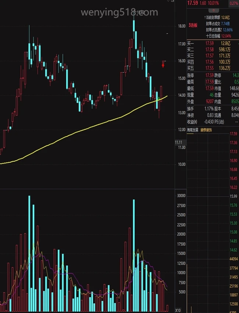Click the 11.11 price marker on axis

click(x=179, y=142)
